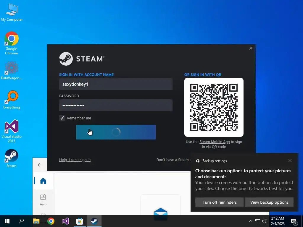Click the Backup settings gear icon

[197, 161]
